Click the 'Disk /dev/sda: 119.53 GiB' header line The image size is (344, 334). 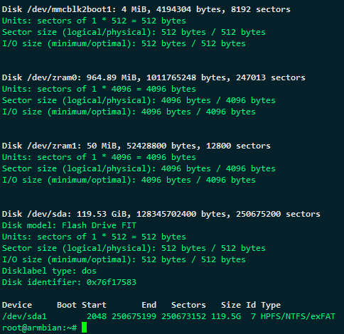coord(161,214)
